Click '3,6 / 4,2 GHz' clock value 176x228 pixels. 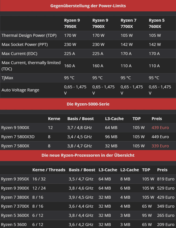coord(81,225)
